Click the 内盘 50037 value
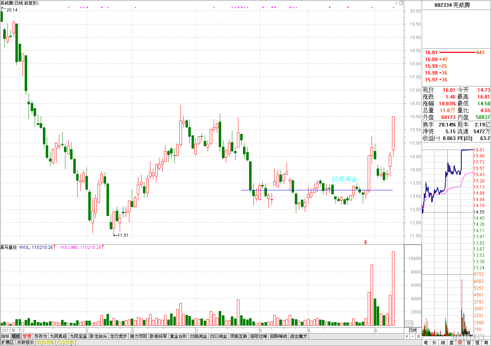Image resolution: width=491 pixels, height=346 pixels. pos(483,117)
